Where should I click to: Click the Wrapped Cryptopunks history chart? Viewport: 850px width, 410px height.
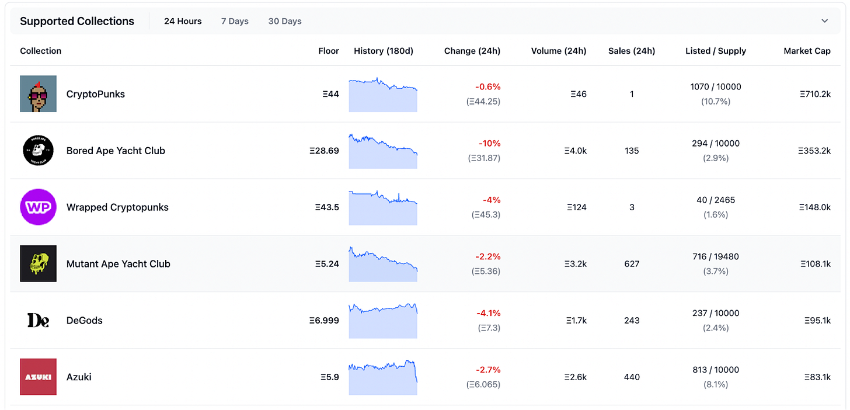(383, 207)
